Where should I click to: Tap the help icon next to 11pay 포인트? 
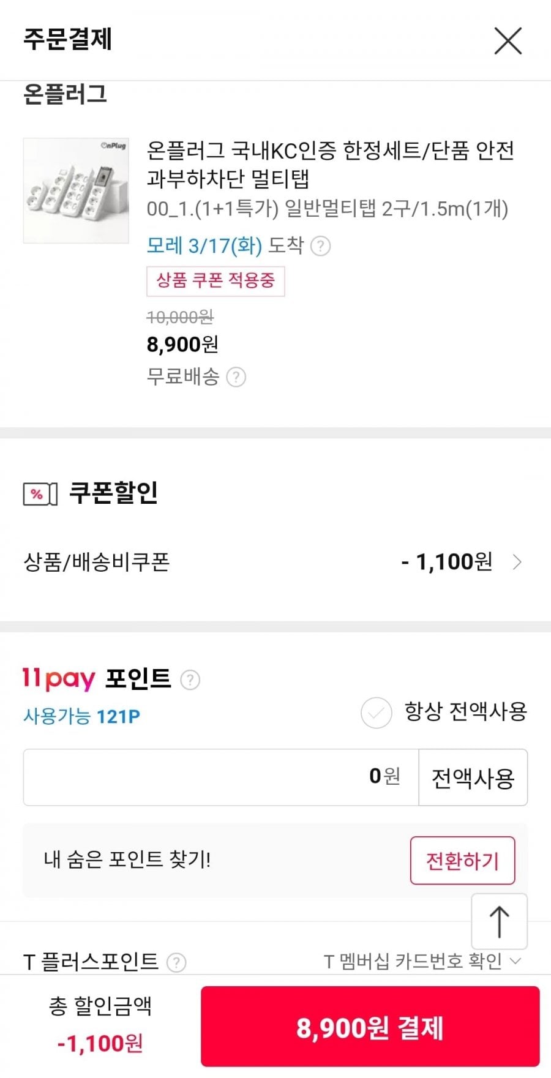pos(190,679)
